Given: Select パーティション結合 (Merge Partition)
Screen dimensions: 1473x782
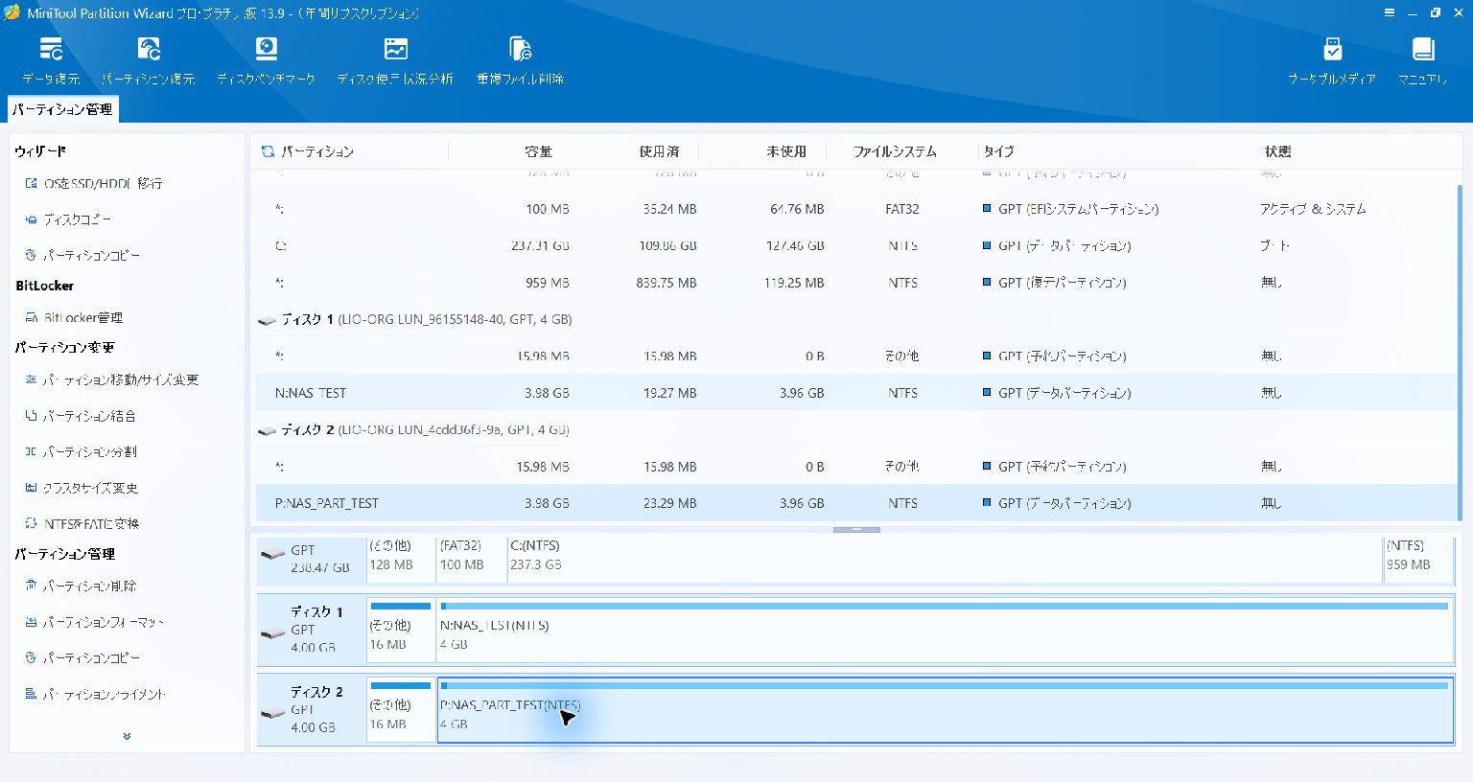Looking at the screenshot, I should tap(80, 416).
